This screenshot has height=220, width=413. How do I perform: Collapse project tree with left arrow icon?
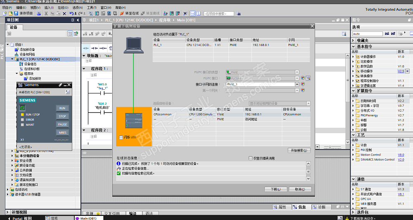[x=78, y=20]
